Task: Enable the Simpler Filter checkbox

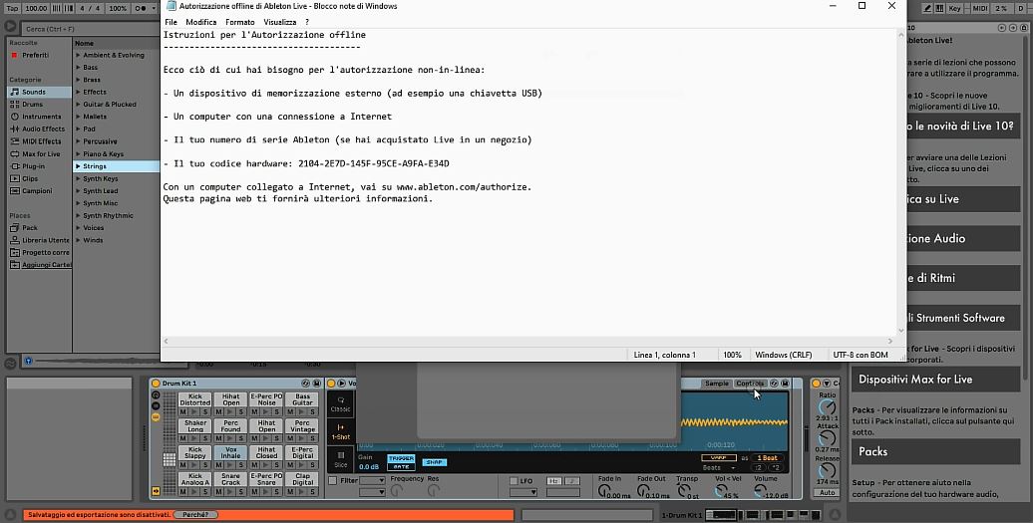Action: [x=333, y=481]
